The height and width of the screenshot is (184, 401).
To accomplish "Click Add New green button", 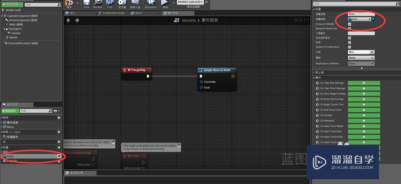I will click(10, 111).
